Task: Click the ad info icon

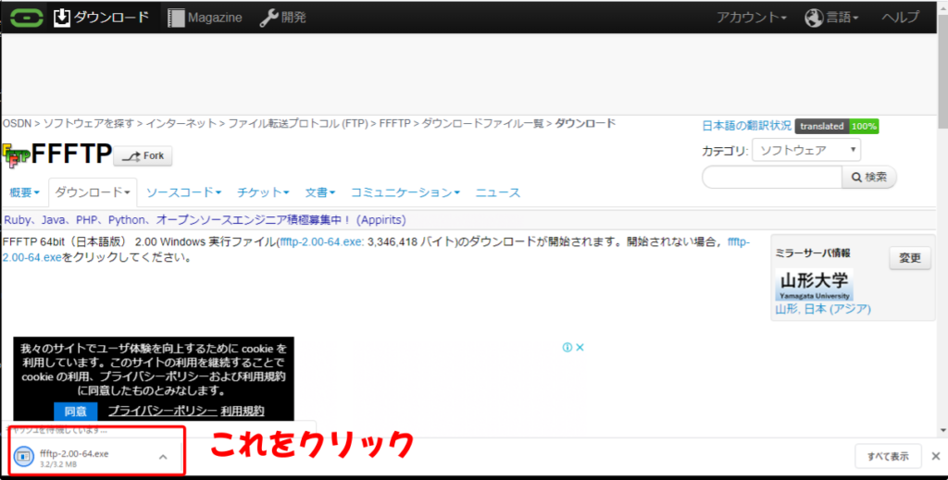Action: pos(568,347)
